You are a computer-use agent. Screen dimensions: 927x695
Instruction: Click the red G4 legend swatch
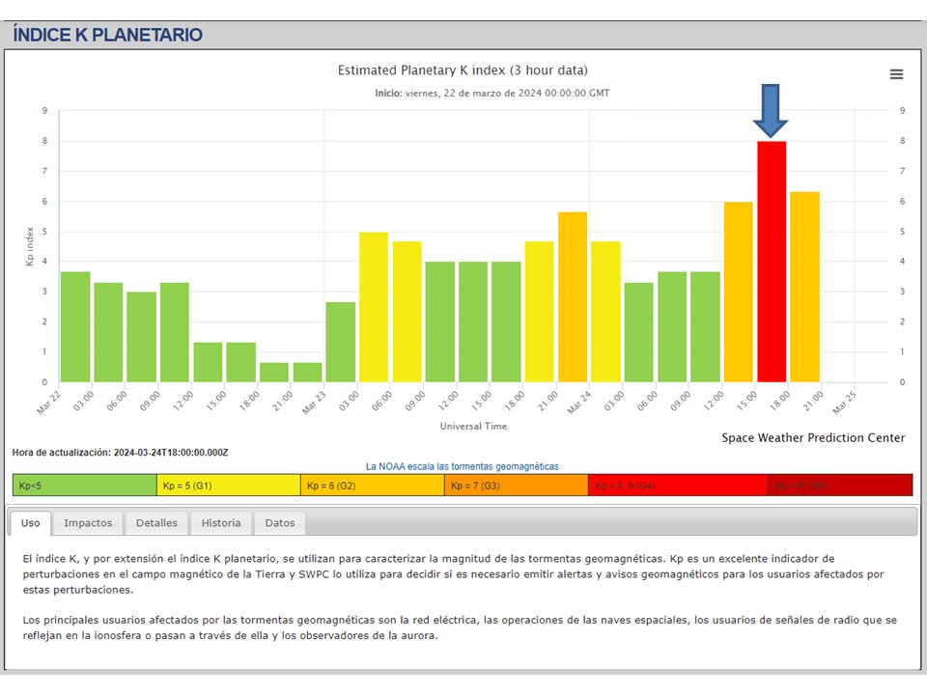point(678,486)
